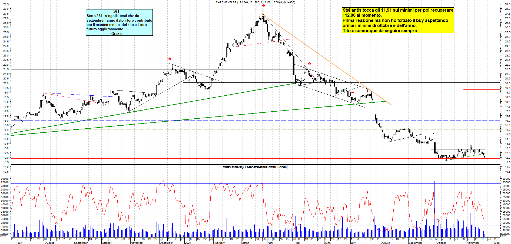This screenshot has width=511, height=244.
Task: Select the line "settembre hanno dato il loro contributo"
Action: point(119,20)
